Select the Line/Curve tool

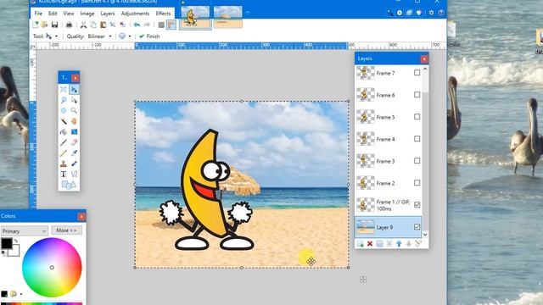[x=74, y=174]
